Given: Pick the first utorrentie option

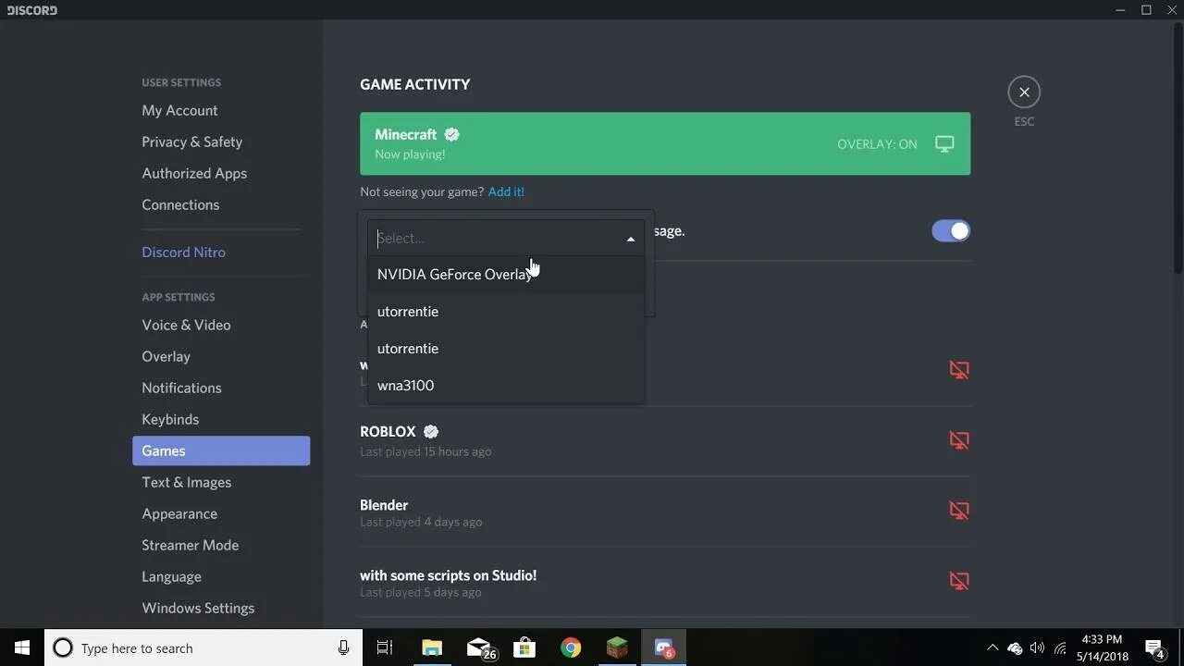Looking at the screenshot, I should [506, 312].
